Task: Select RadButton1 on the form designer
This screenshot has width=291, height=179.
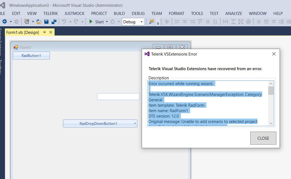Action: (x=31, y=56)
